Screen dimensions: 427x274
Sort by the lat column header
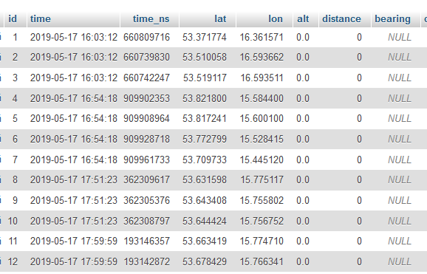pos(220,19)
